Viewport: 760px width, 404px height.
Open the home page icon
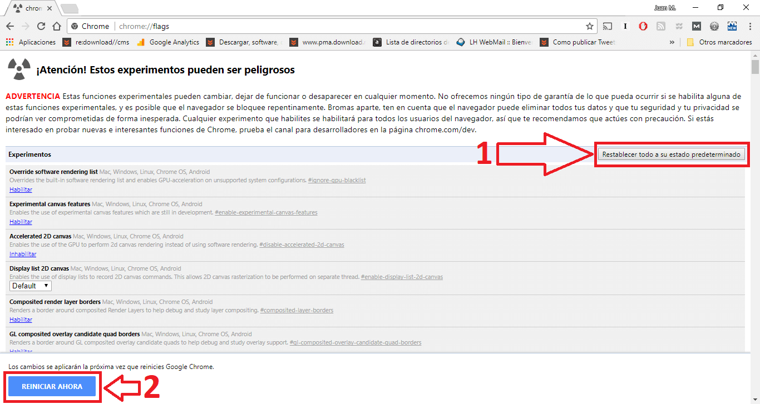pyautogui.click(x=56, y=26)
